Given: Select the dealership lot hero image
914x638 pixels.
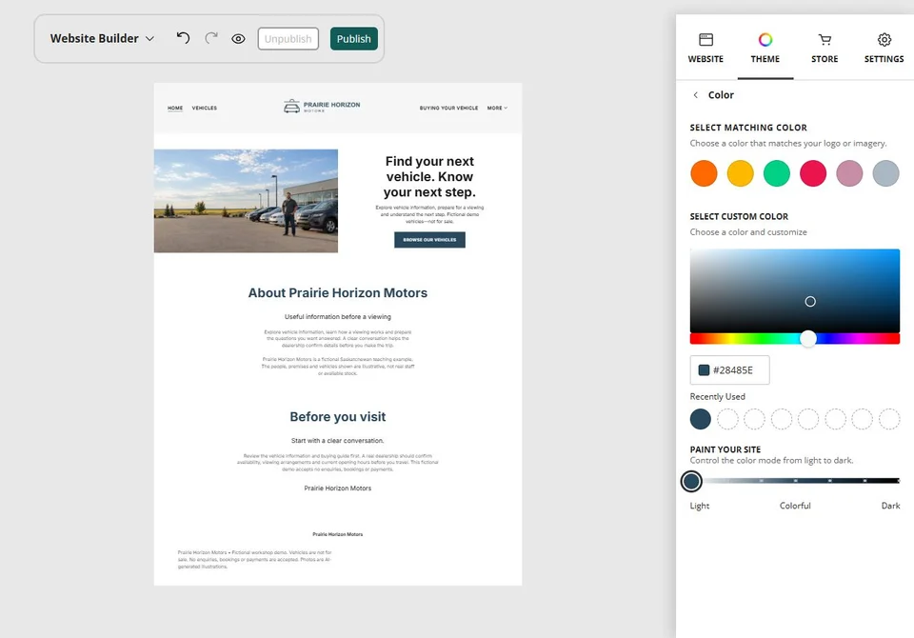Looking at the screenshot, I should click(x=246, y=201).
